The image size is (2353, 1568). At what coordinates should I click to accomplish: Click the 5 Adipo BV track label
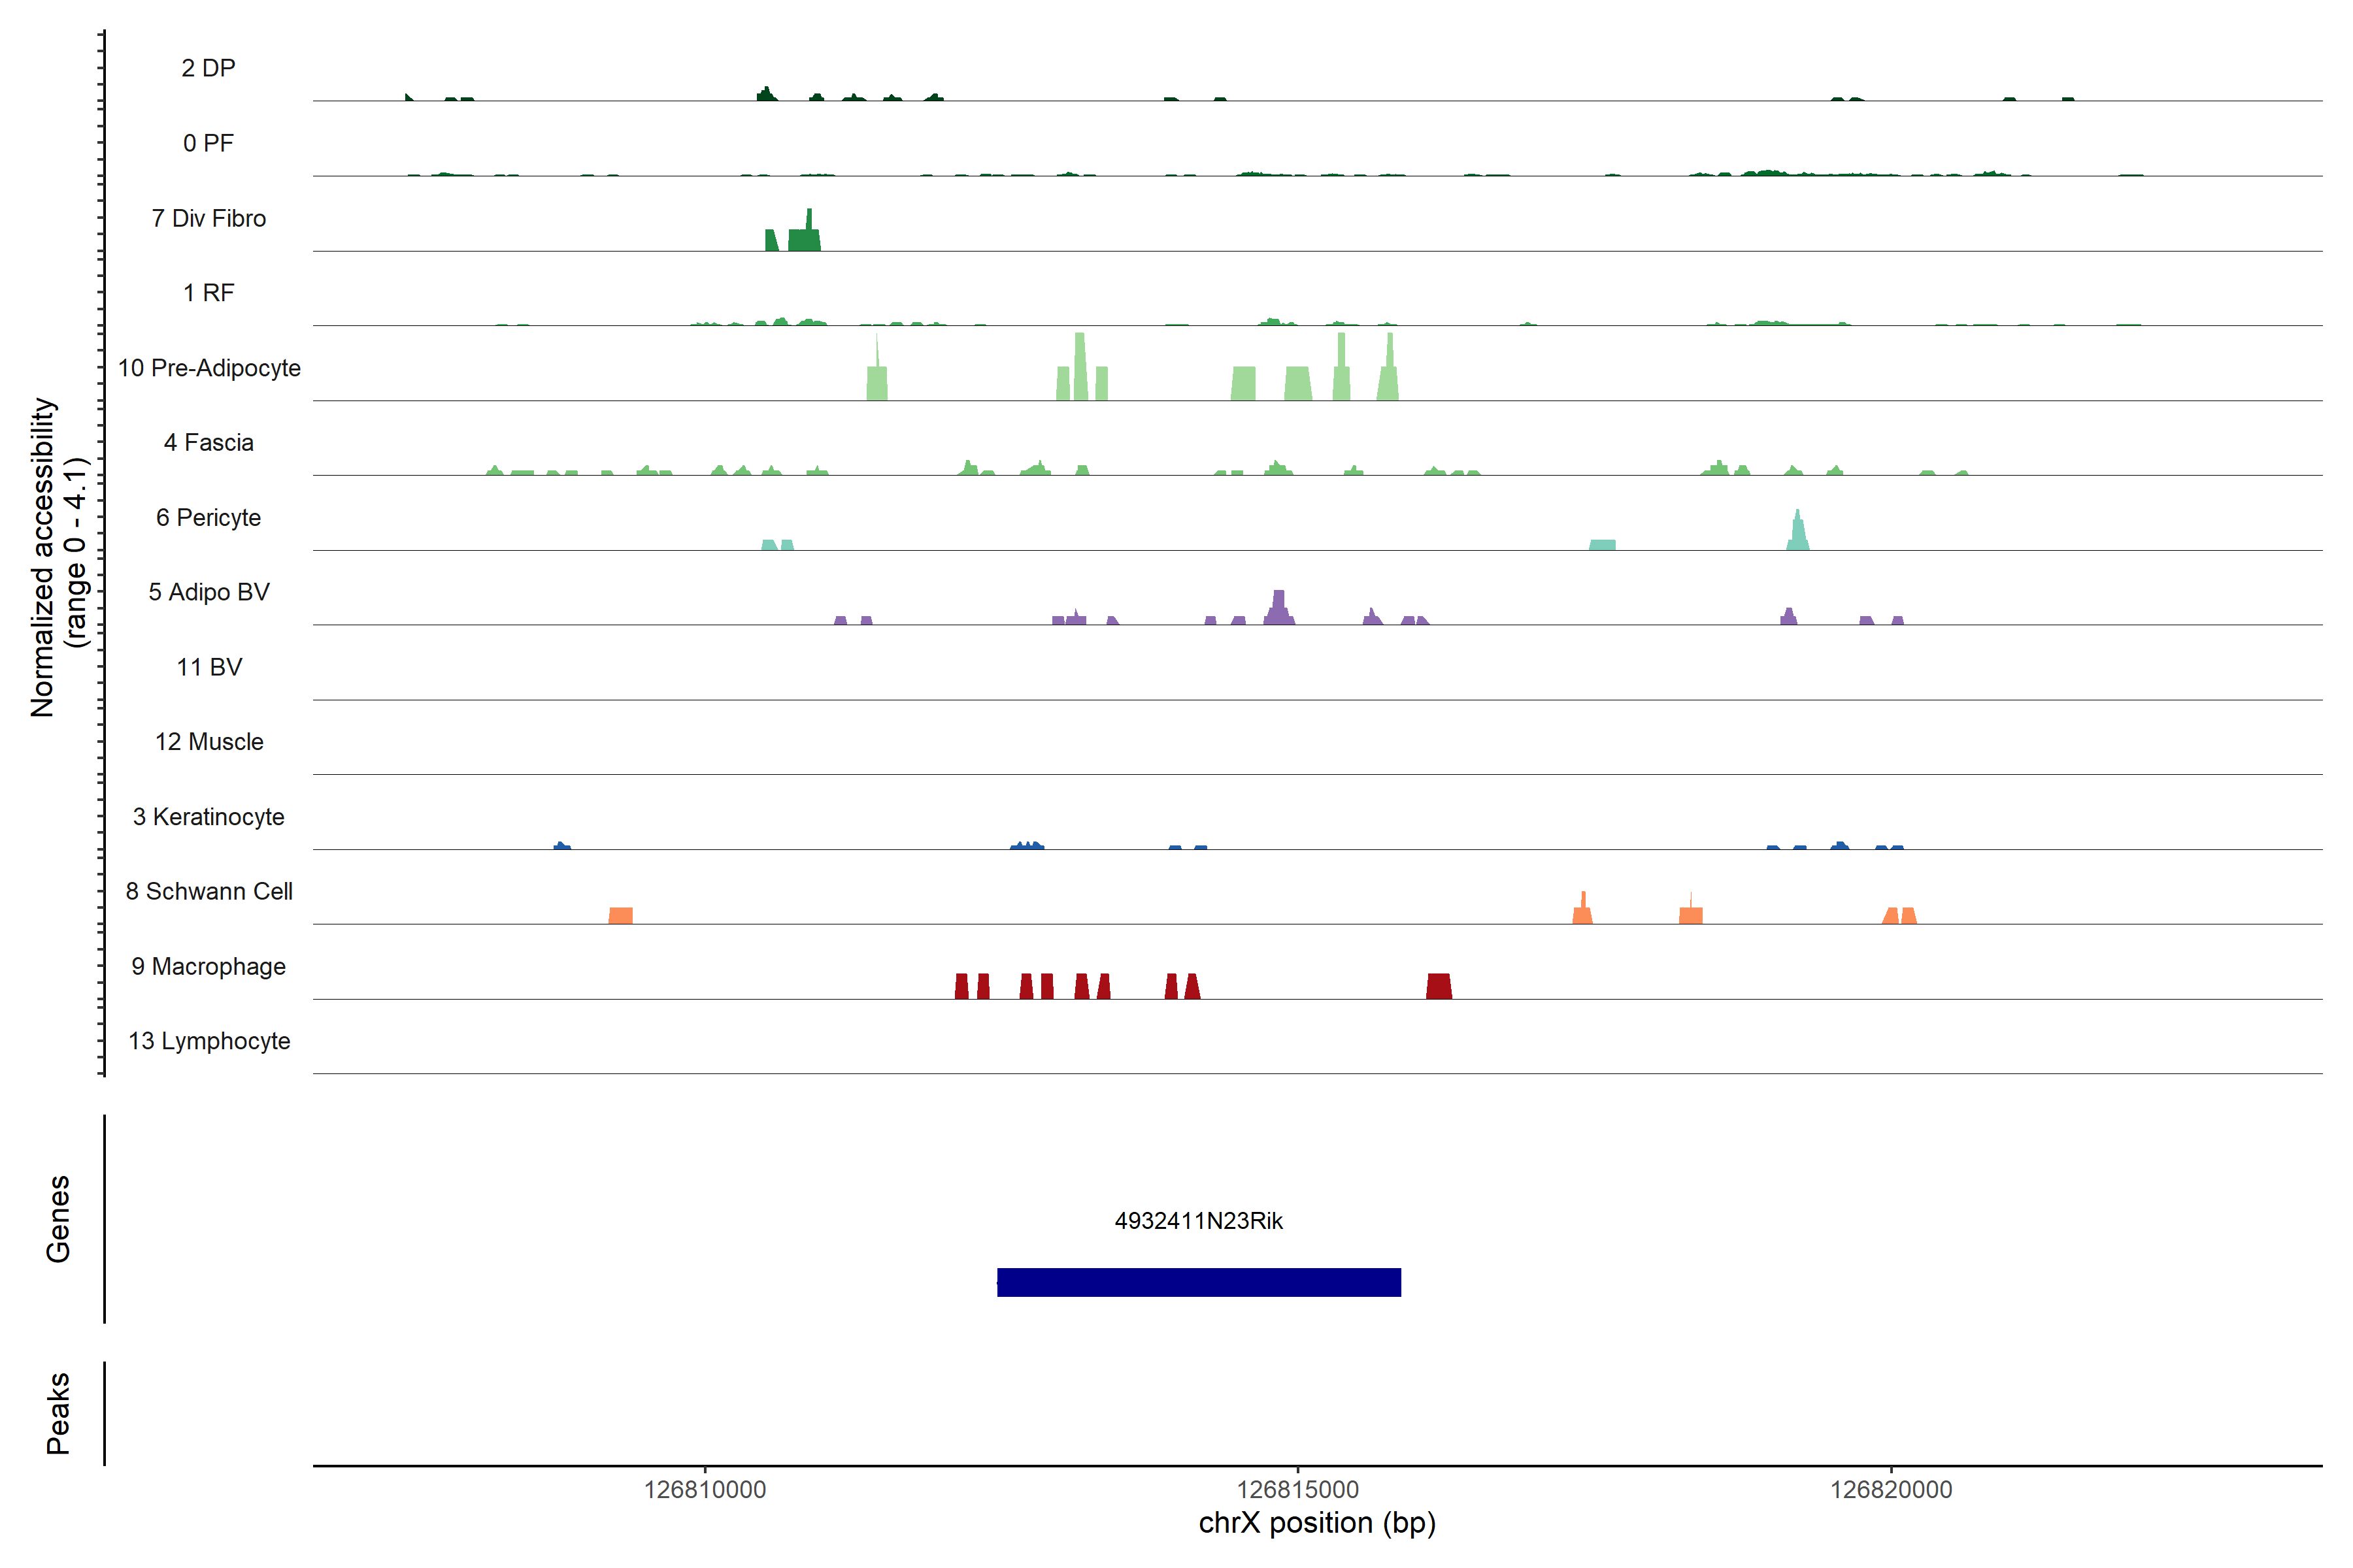[x=209, y=592]
